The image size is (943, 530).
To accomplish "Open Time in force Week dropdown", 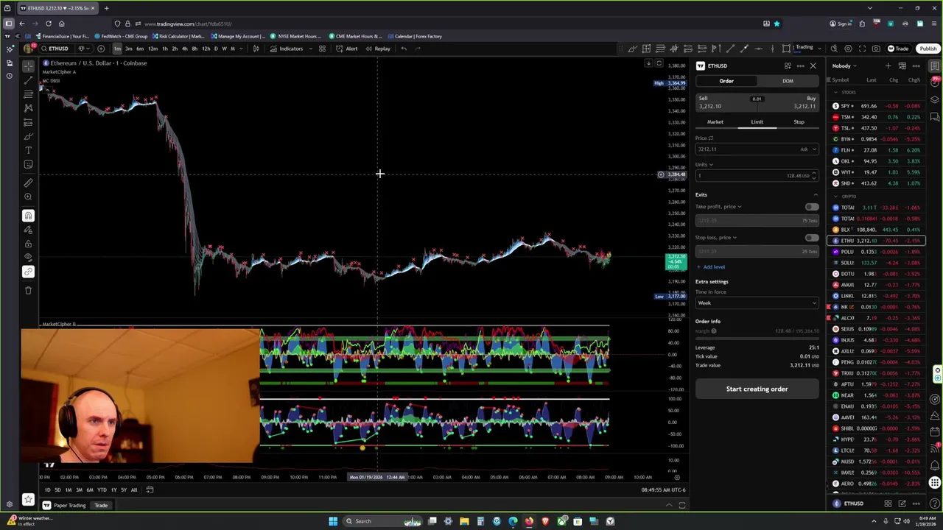I will click(757, 303).
